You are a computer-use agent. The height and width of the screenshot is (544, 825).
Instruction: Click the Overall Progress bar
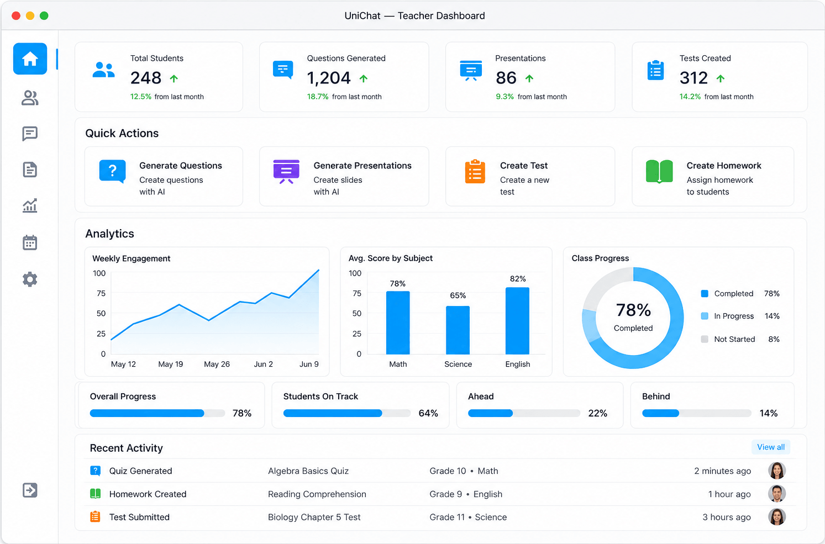157,413
